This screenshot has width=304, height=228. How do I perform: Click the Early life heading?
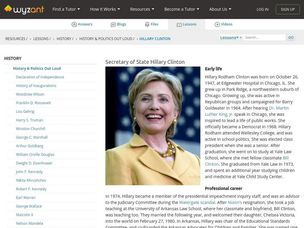tap(214, 69)
